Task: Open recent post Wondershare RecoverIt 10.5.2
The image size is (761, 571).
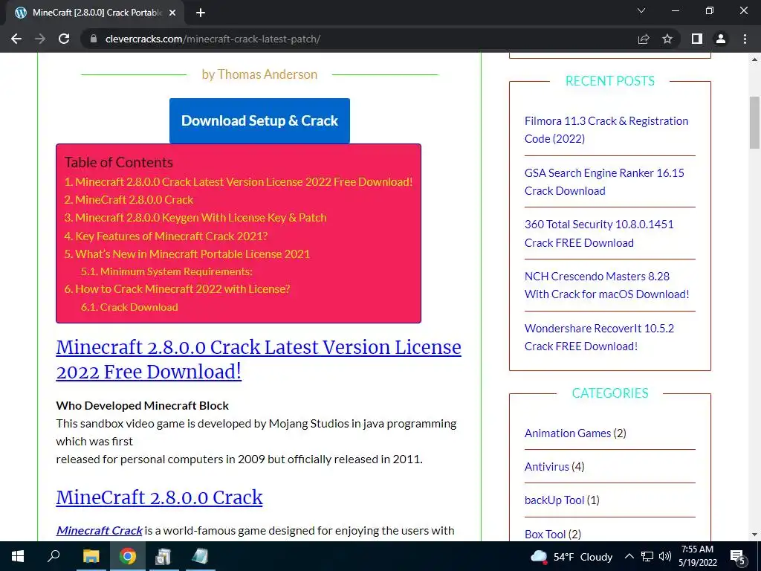Action: 599,337
